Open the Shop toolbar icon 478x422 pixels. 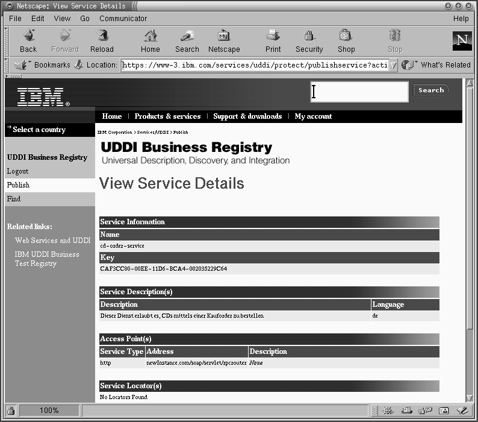346,36
